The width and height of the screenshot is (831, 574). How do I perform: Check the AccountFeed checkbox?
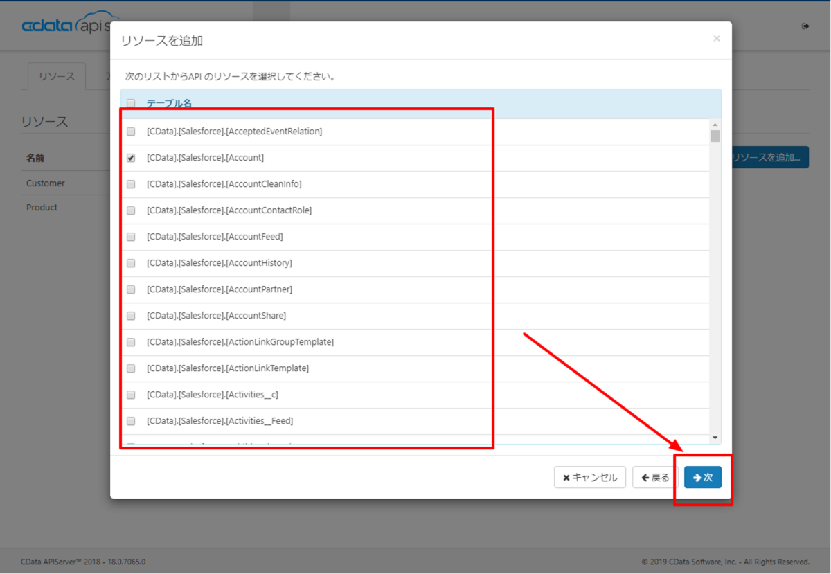tap(131, 237)
